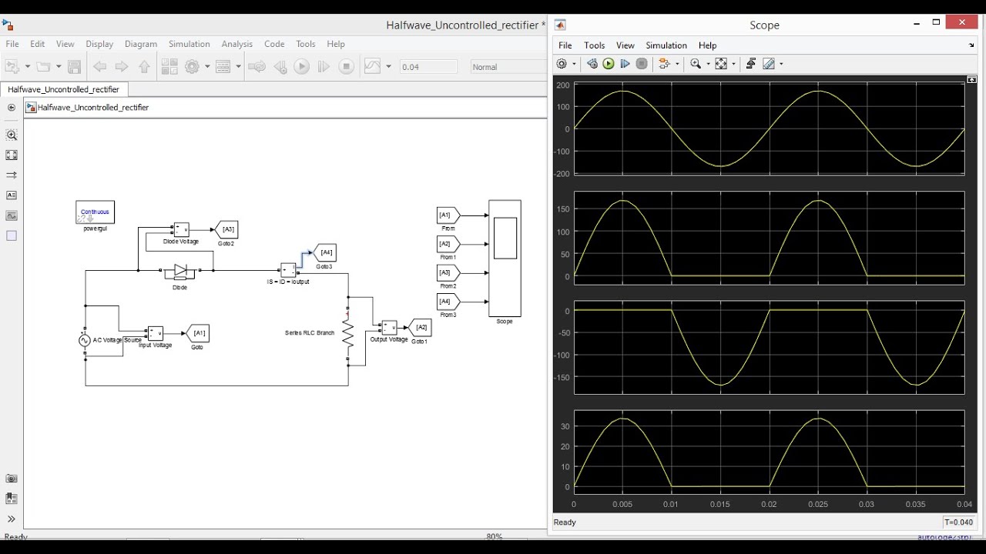Click Step Back in Simulink toolbar

pos(280,67)
